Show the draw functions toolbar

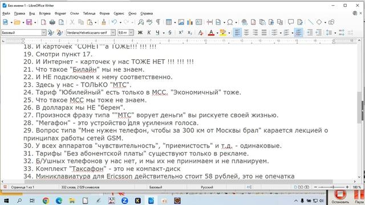pos(331,22)
